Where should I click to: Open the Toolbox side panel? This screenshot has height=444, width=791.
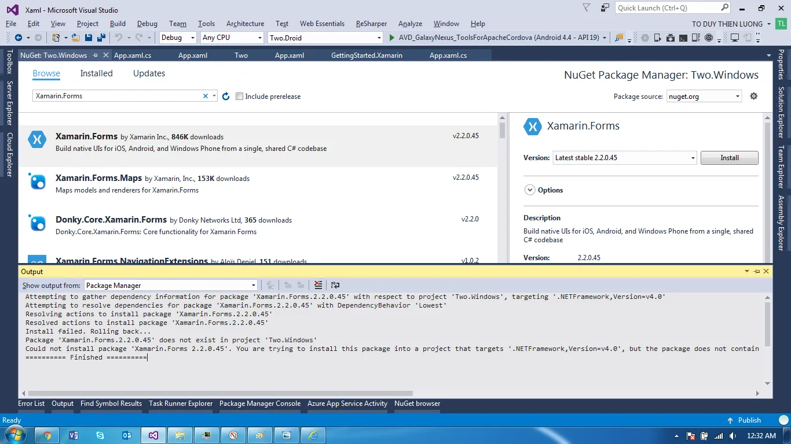point(9,62)
